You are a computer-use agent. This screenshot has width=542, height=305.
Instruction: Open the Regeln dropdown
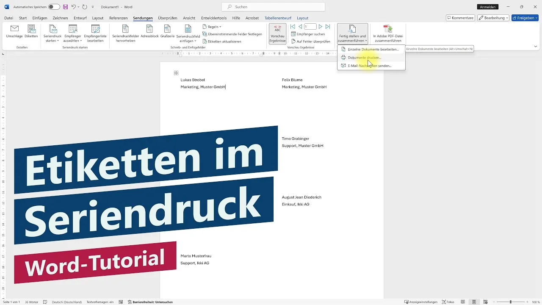(211, 26)
